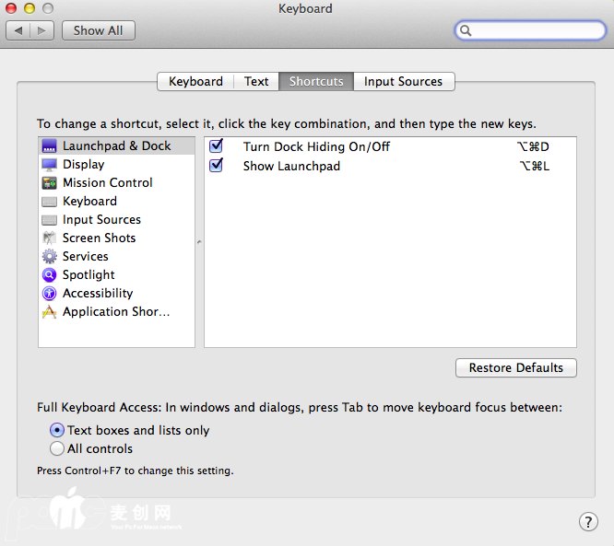
Task: Uncheck Turn Dock Hiding On/Off shortcut
Action: point(217,146)
